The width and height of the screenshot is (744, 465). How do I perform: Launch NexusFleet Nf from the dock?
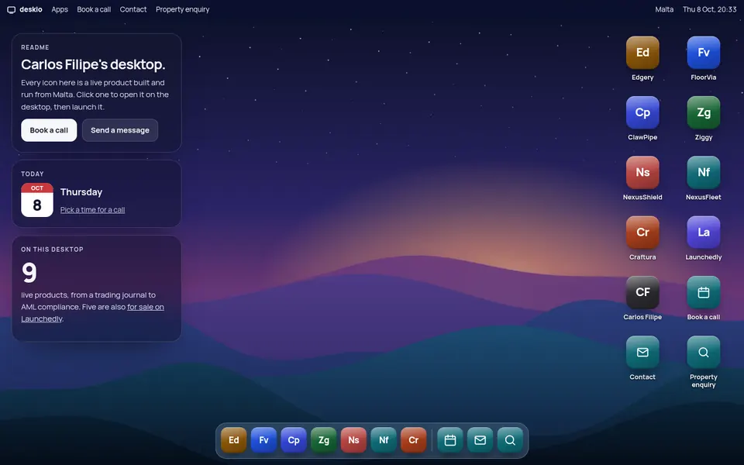[384, 440]
